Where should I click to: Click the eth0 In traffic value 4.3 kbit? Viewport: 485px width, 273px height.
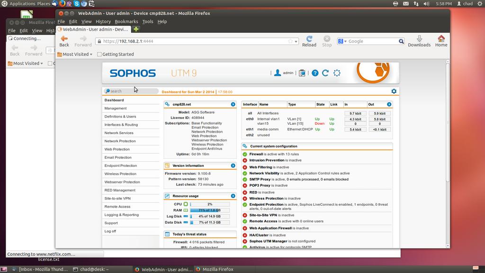click(355, 119)
